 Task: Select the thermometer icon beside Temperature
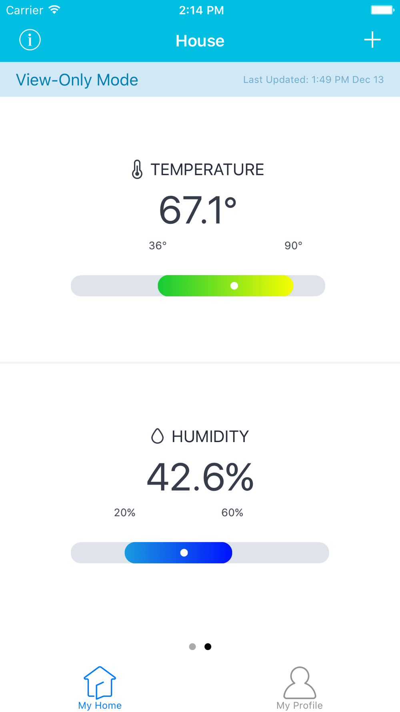(137, 169)
